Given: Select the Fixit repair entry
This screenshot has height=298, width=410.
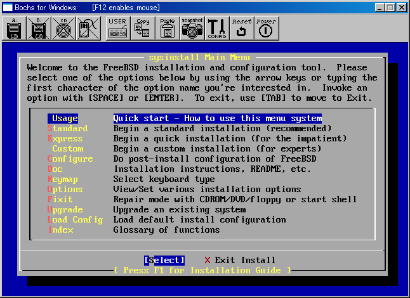Looking at the screenshot, I should click(60, 199).
